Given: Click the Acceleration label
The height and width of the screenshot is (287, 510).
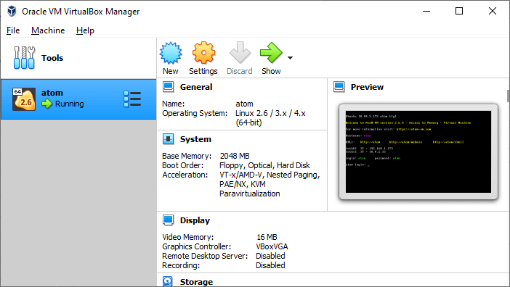Looking at the screenshot, I should point(185,175).
